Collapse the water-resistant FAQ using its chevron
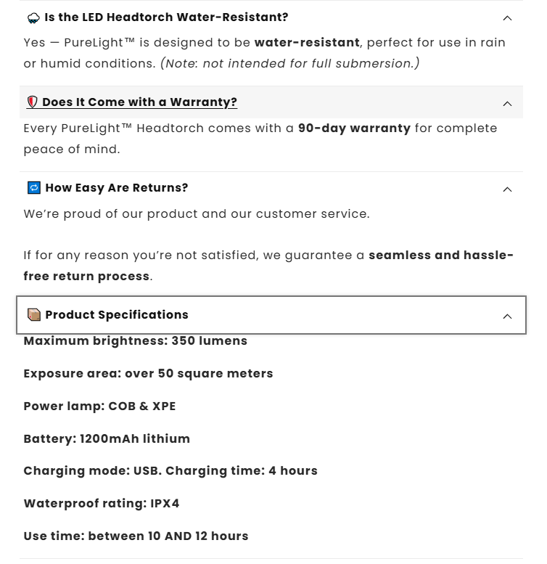 point(507,18)
